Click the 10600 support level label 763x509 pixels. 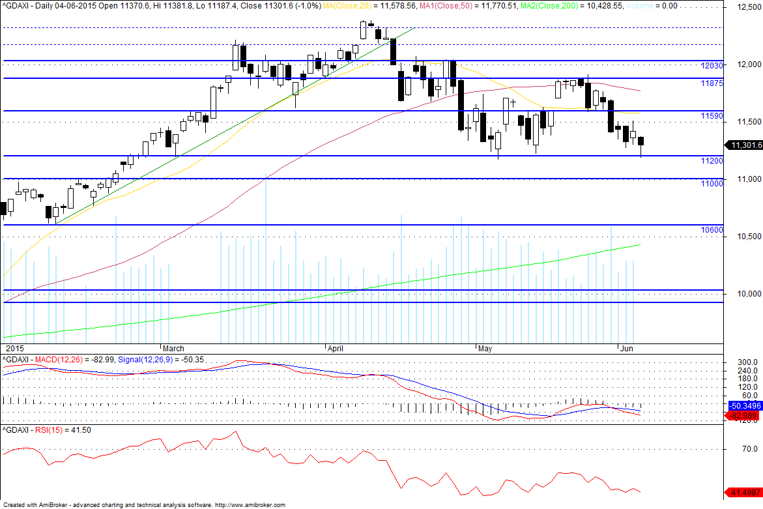(x=712, y=229)
